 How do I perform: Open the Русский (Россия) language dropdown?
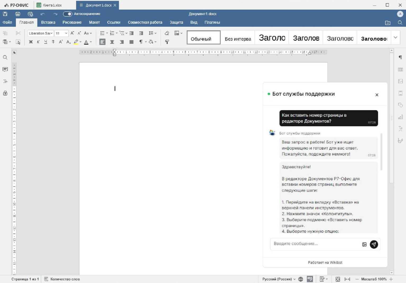point(279,279)
